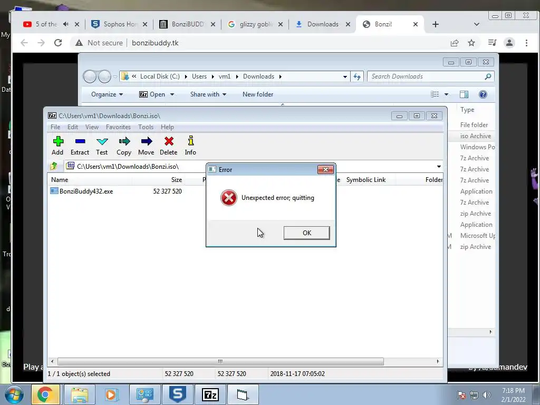Open the View menu in 7-Zip
This screenshot has height=405, width=540.
click(x=92, y=127)
